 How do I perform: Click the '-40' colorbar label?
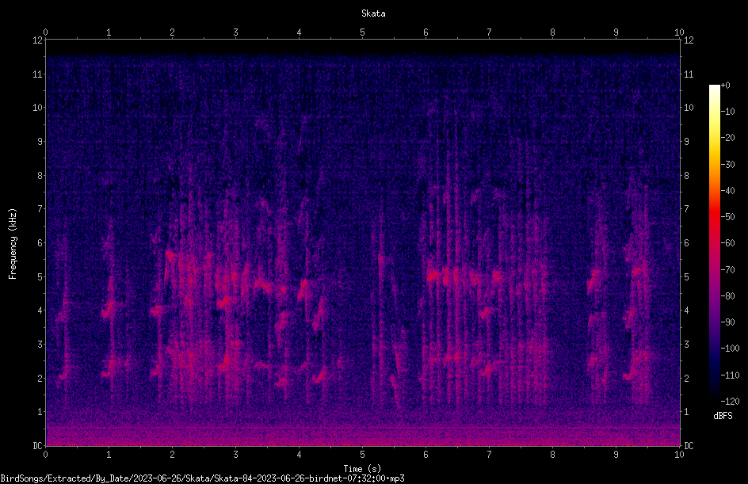728,191
